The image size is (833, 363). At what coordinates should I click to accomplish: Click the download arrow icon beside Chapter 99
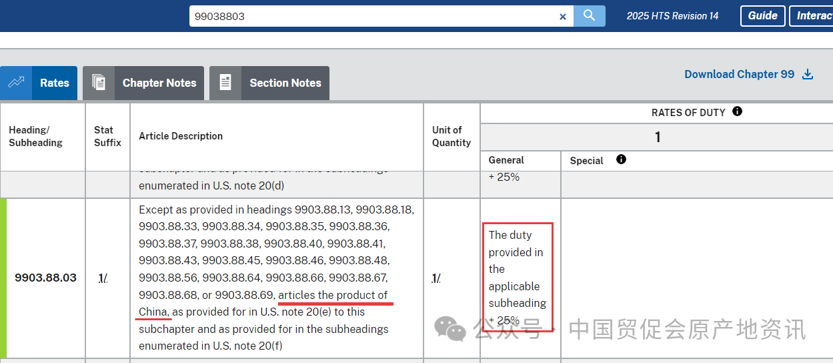coord(808,74)
